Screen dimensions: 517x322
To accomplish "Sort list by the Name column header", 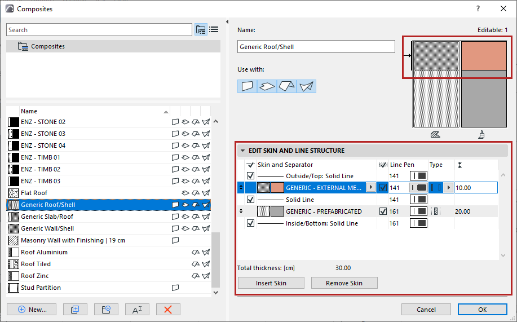I will [x=95, y=111].
